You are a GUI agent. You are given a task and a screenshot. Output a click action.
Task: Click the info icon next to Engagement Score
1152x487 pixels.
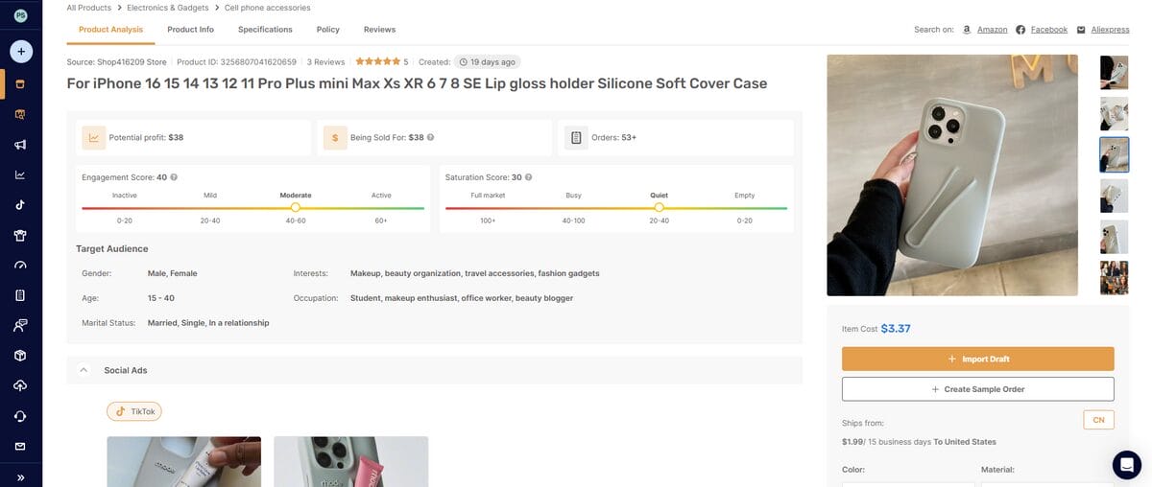(174, 177)
